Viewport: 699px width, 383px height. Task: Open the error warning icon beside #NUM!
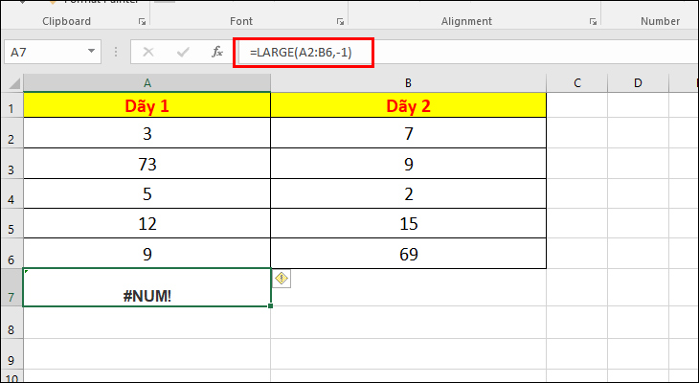tap(282, 278)
